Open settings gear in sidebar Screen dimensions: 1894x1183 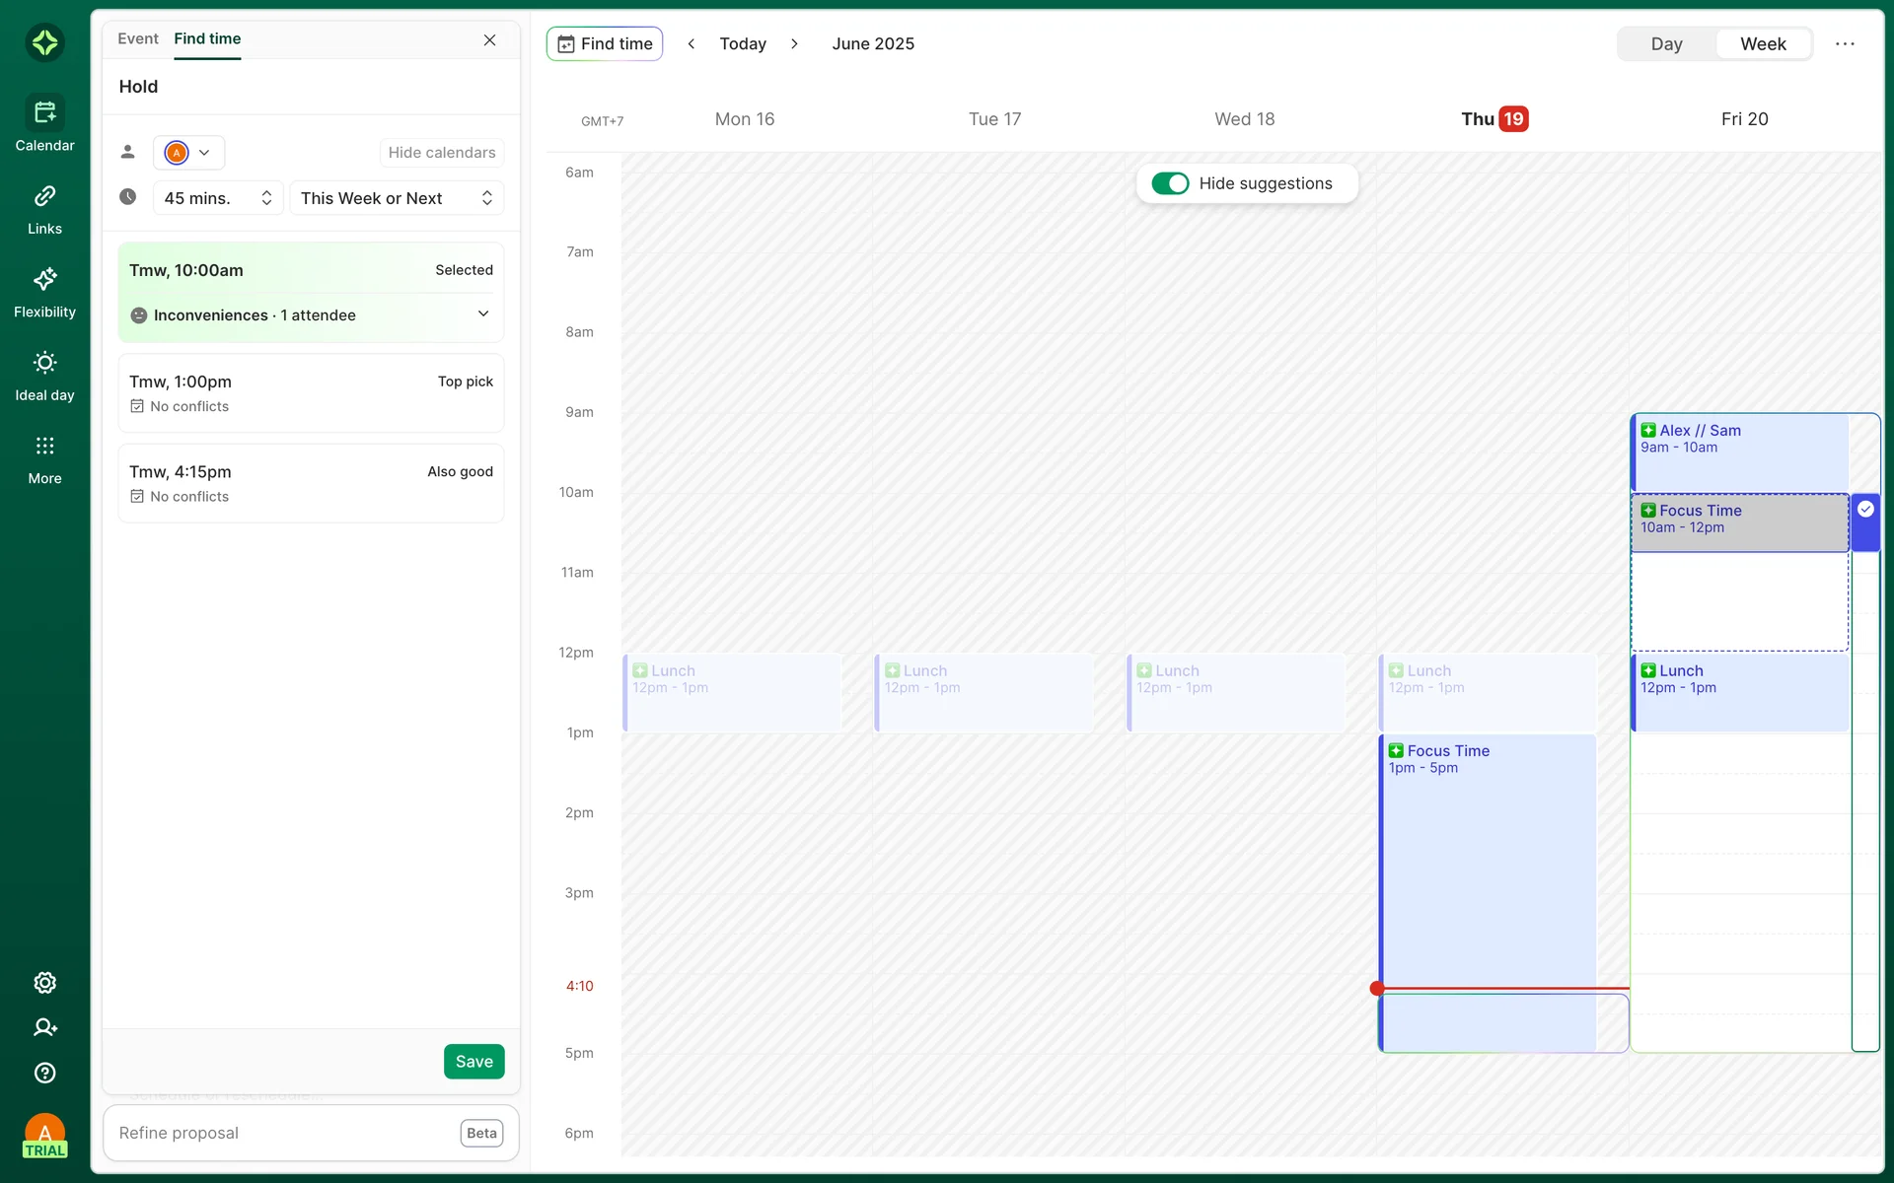pyautogui.click(x=44, y=983)
